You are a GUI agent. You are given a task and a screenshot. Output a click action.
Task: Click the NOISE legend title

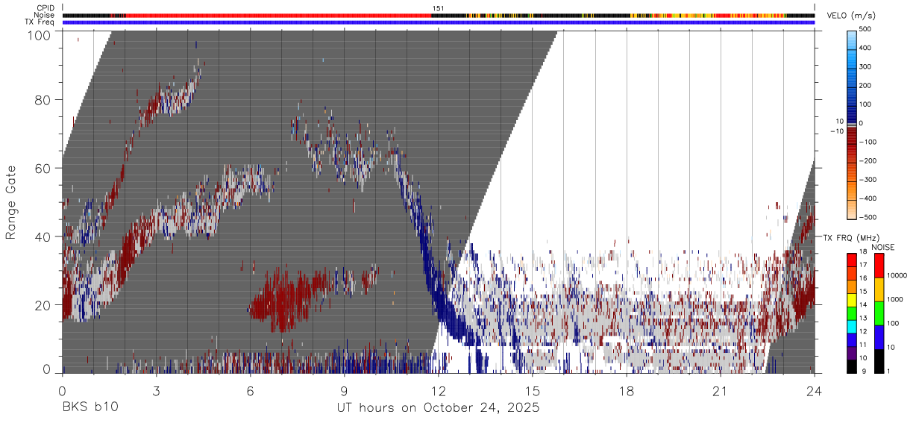coord(882,247)
